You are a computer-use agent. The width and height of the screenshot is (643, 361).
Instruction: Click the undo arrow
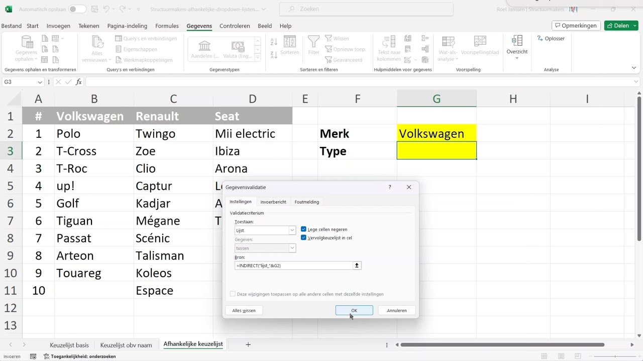(x=106, y=9)
